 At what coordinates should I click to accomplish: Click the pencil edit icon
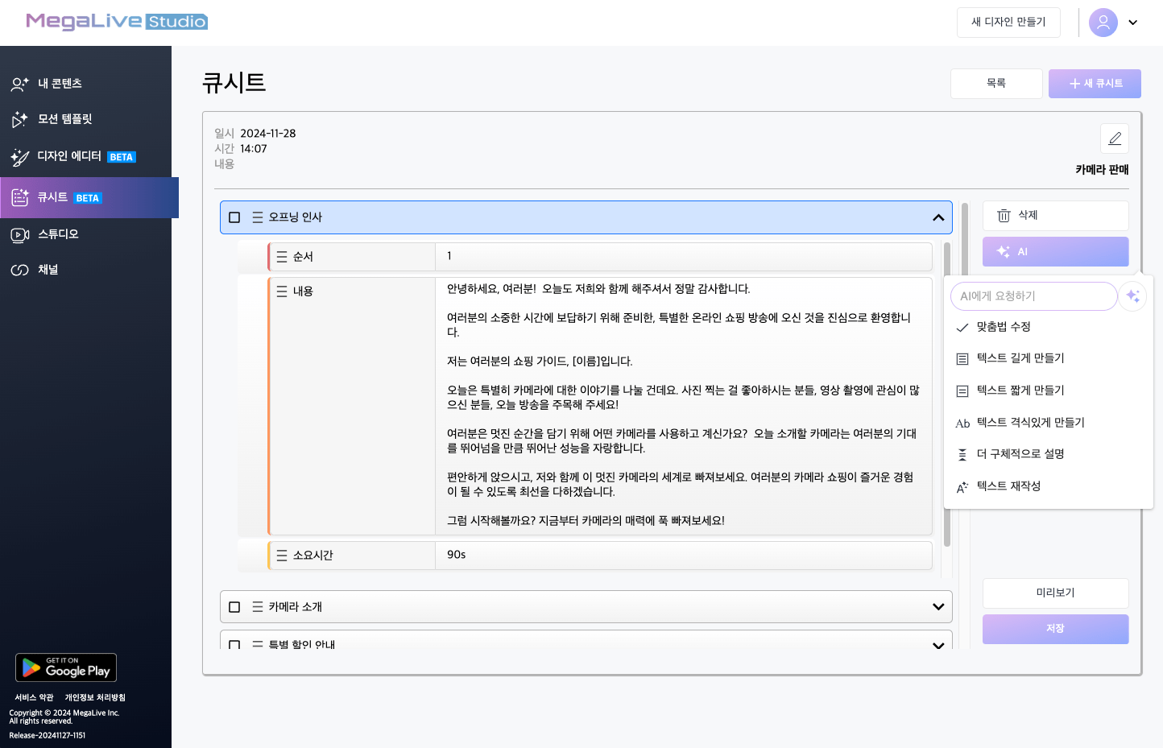tap(1114, 138)
